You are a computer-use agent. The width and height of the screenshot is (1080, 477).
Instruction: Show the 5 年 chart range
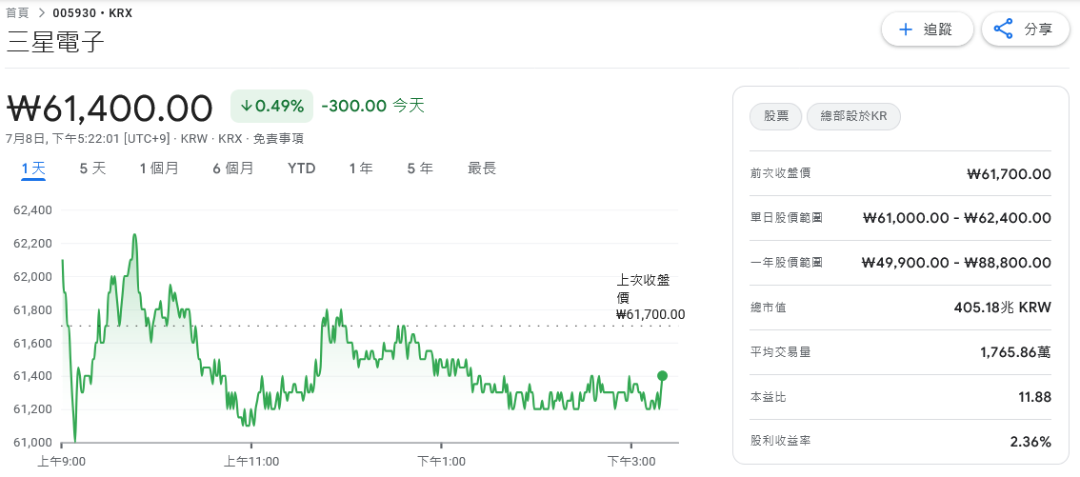420,169
